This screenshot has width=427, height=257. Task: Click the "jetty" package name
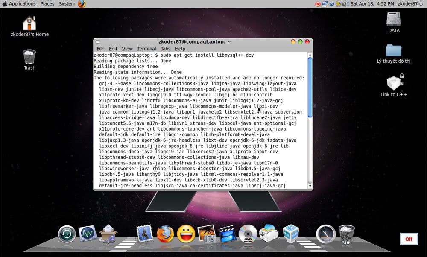[290, 117]
